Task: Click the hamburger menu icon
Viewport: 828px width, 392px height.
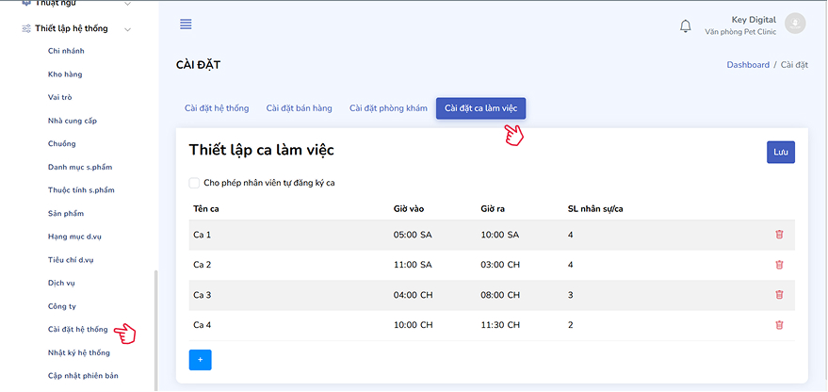Action: (186, 24)
